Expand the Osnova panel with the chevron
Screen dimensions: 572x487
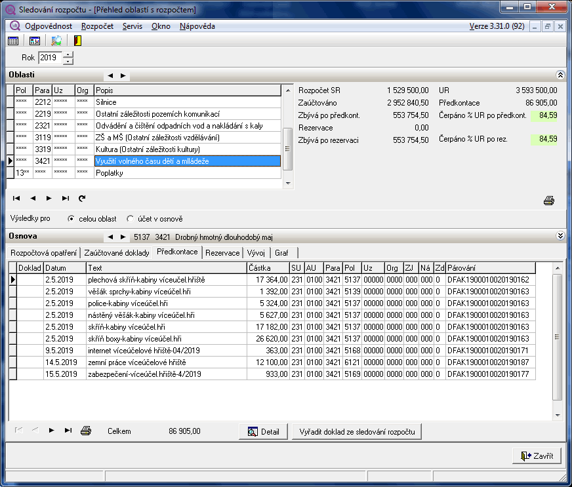coord(560,236)
